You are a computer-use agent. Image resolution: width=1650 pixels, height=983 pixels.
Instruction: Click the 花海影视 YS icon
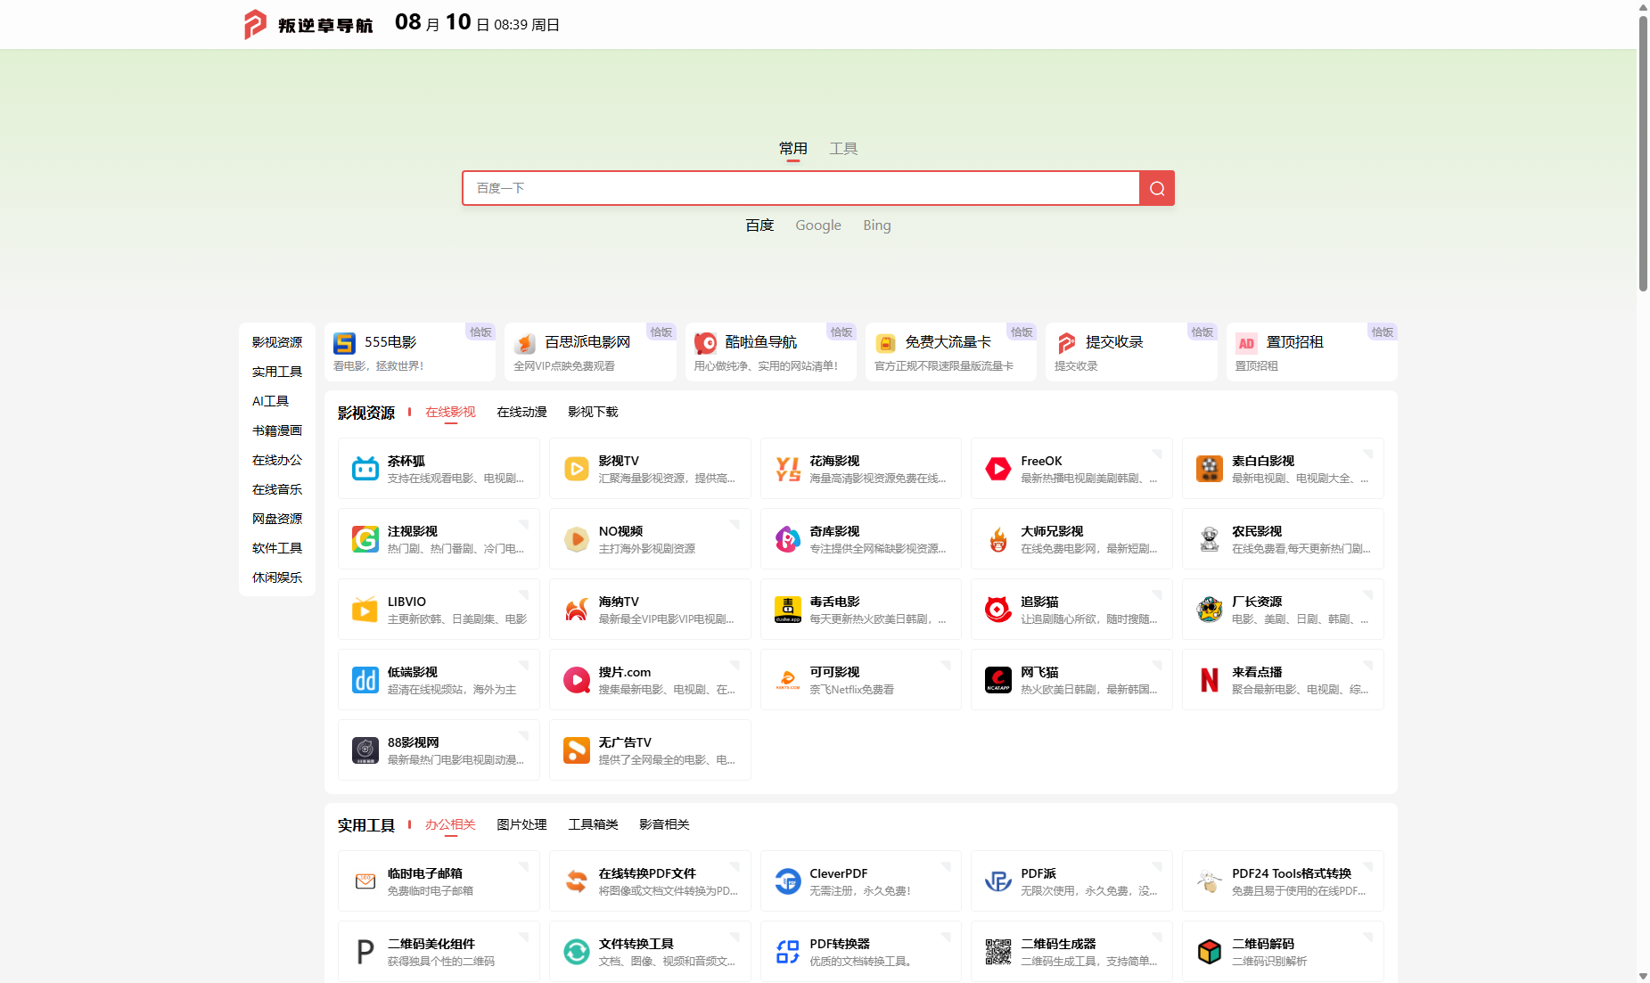(x=788, y=469)
